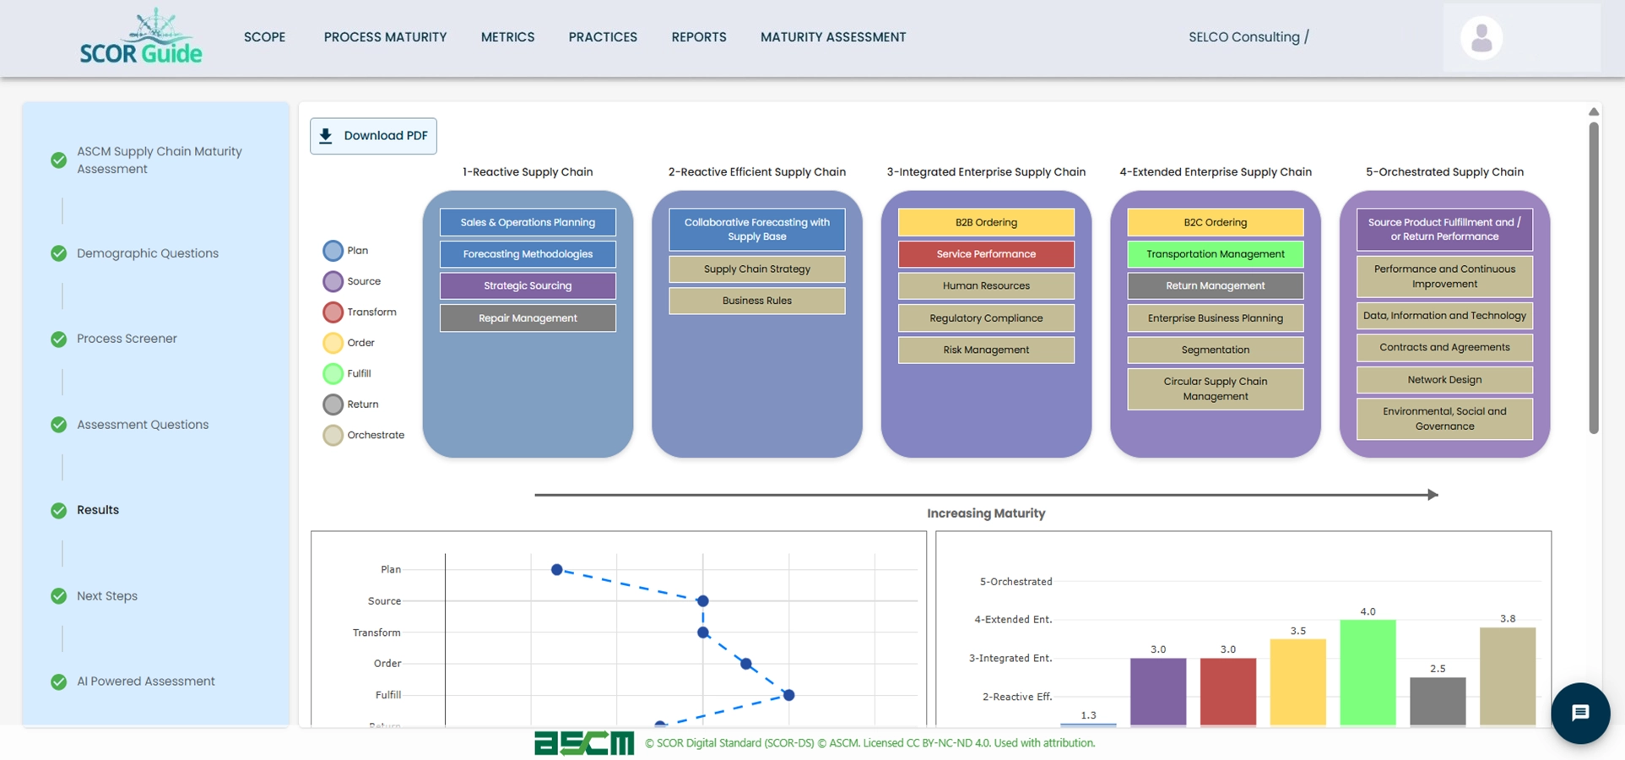The image size is (1625, 760).
Task: Click the Order yellow color circle
Action: point(333,343)
